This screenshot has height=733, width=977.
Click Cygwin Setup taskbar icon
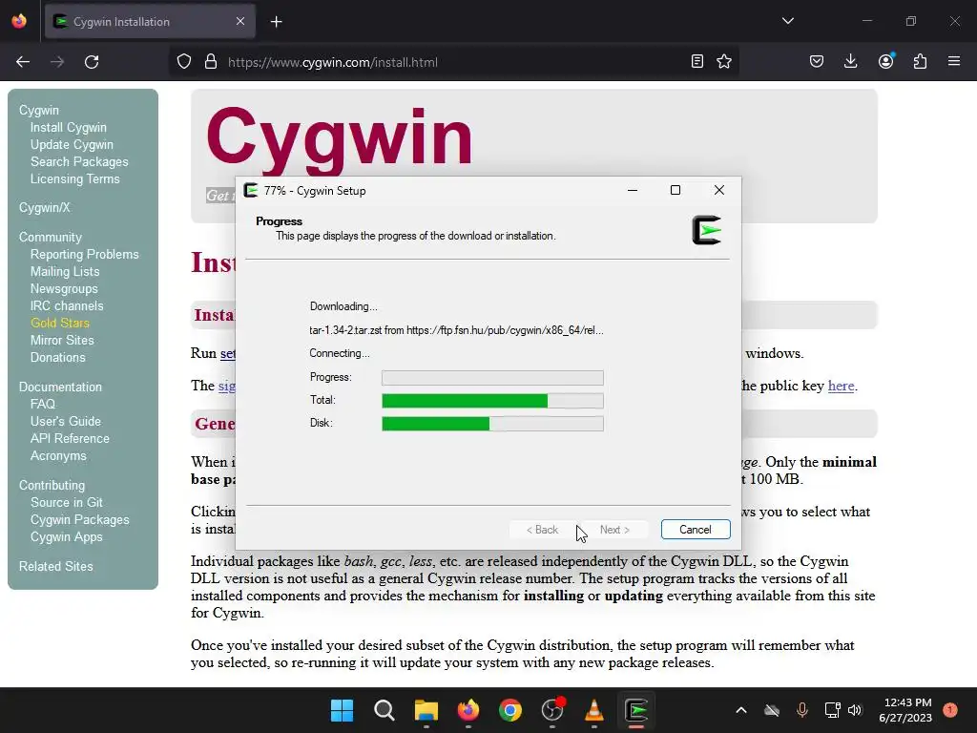coord(636,710)
